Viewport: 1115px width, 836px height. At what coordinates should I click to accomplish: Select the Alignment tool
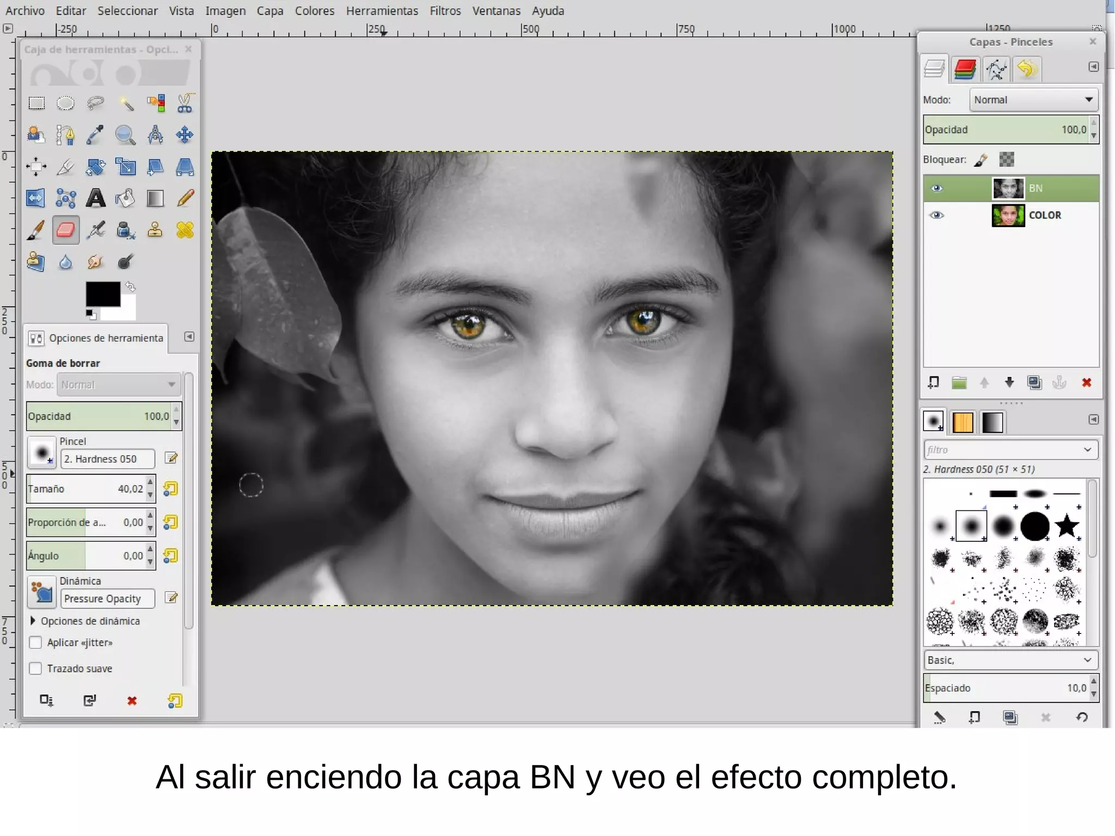coord(36,166)
